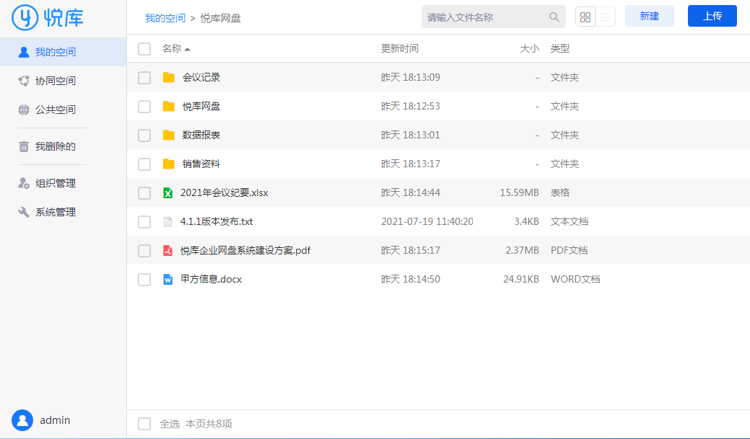Click the 我删除的 trash icon
This screenshot has width=750, height=439.
coord(23,146)
